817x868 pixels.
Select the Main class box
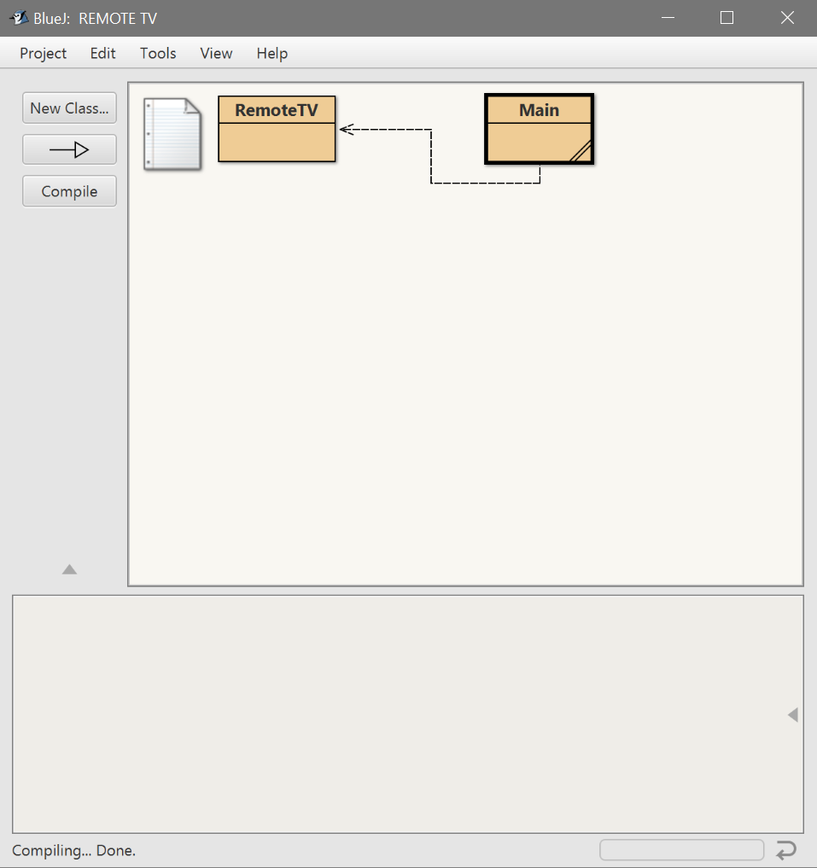539,129
